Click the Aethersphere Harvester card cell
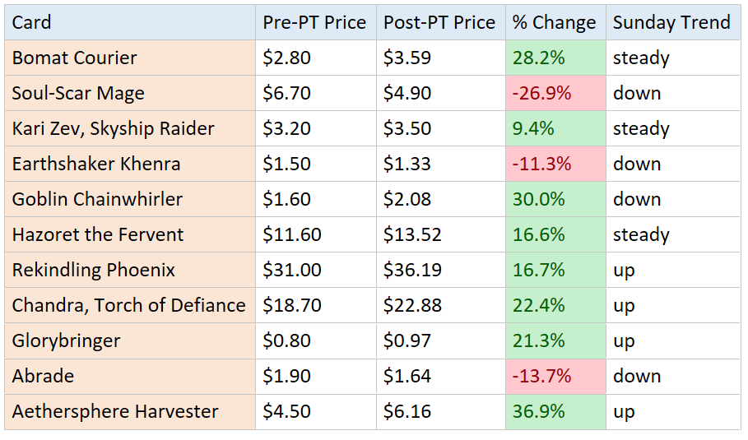 [x=129, y=412]
